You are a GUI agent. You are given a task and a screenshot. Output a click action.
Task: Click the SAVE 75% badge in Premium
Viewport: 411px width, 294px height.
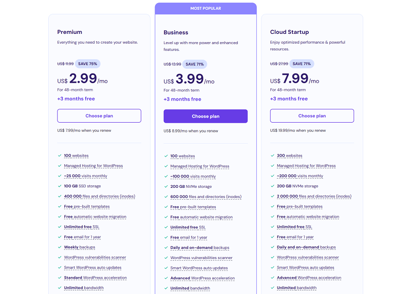tap(87, 64)
